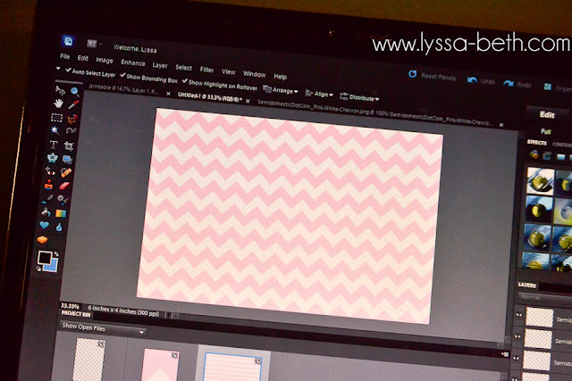The width and height of the screenshot is (572, 381).
Task: Select the Smart Brush gear tool
Action: 63,200
